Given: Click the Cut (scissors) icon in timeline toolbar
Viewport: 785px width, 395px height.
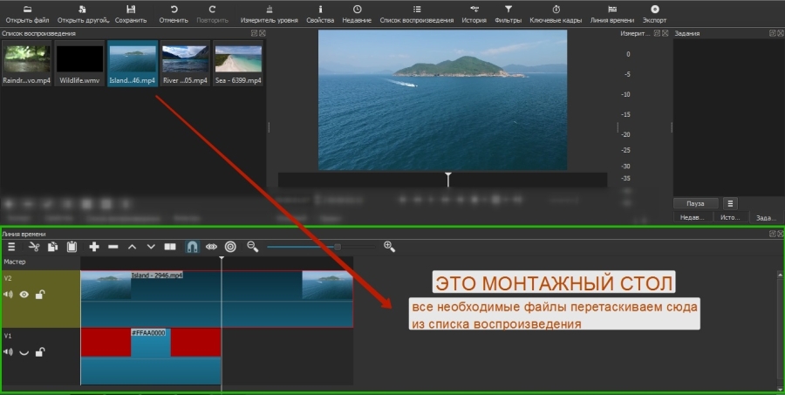Looking at the screenshot, I should click(32, 247).
